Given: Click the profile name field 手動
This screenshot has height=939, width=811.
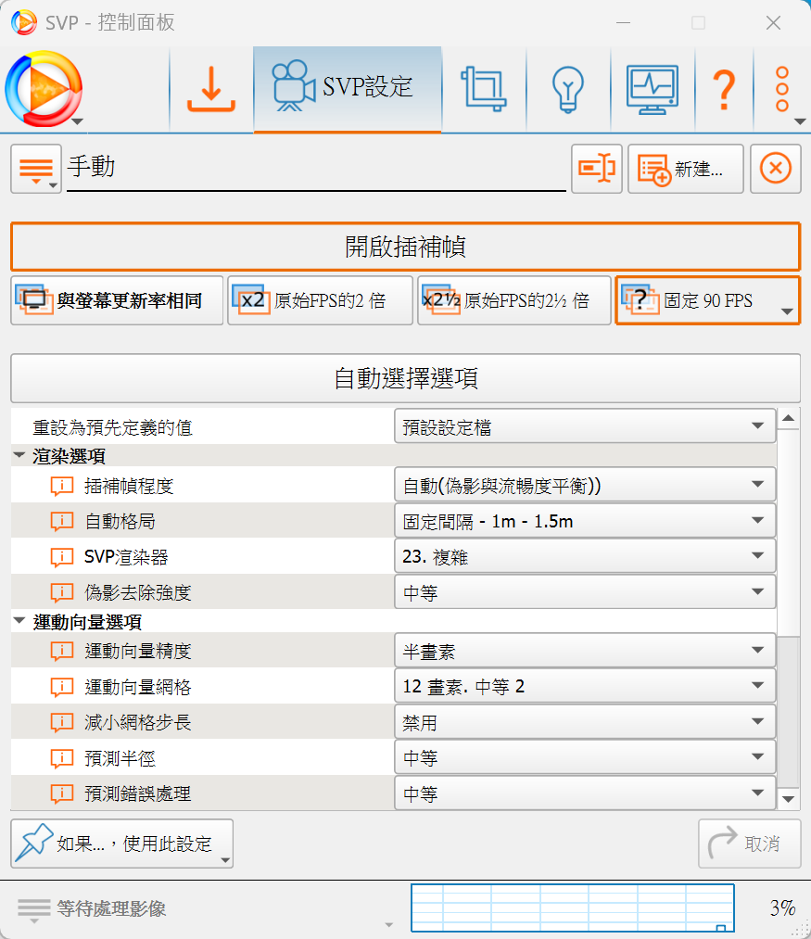Looking at the screenshot, I should [x=316, y=168].
